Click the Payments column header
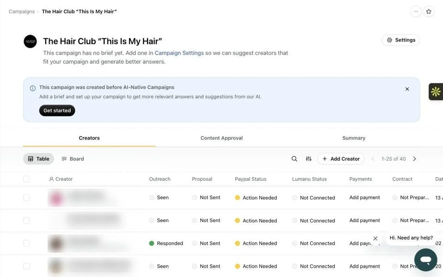The width and height of the screenshot is (443, 277). pos(360,179)
